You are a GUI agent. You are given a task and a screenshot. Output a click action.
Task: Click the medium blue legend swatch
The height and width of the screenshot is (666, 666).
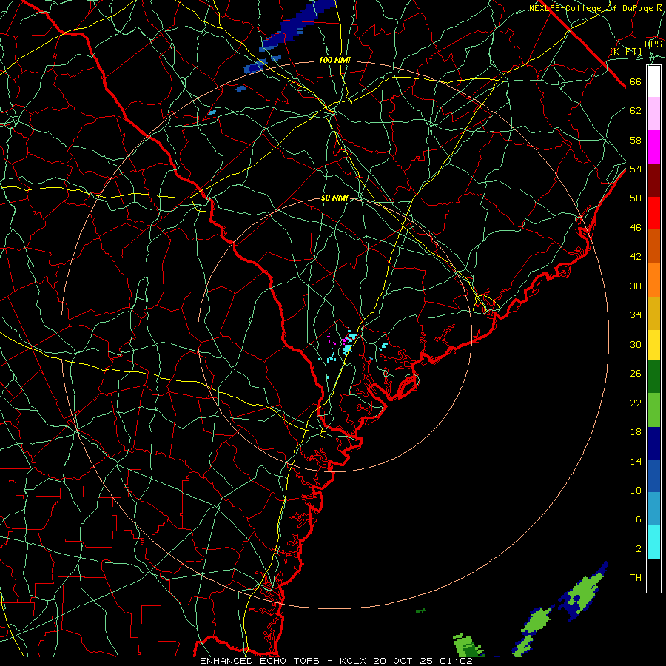pyautogui.click(x=653, y=476)
